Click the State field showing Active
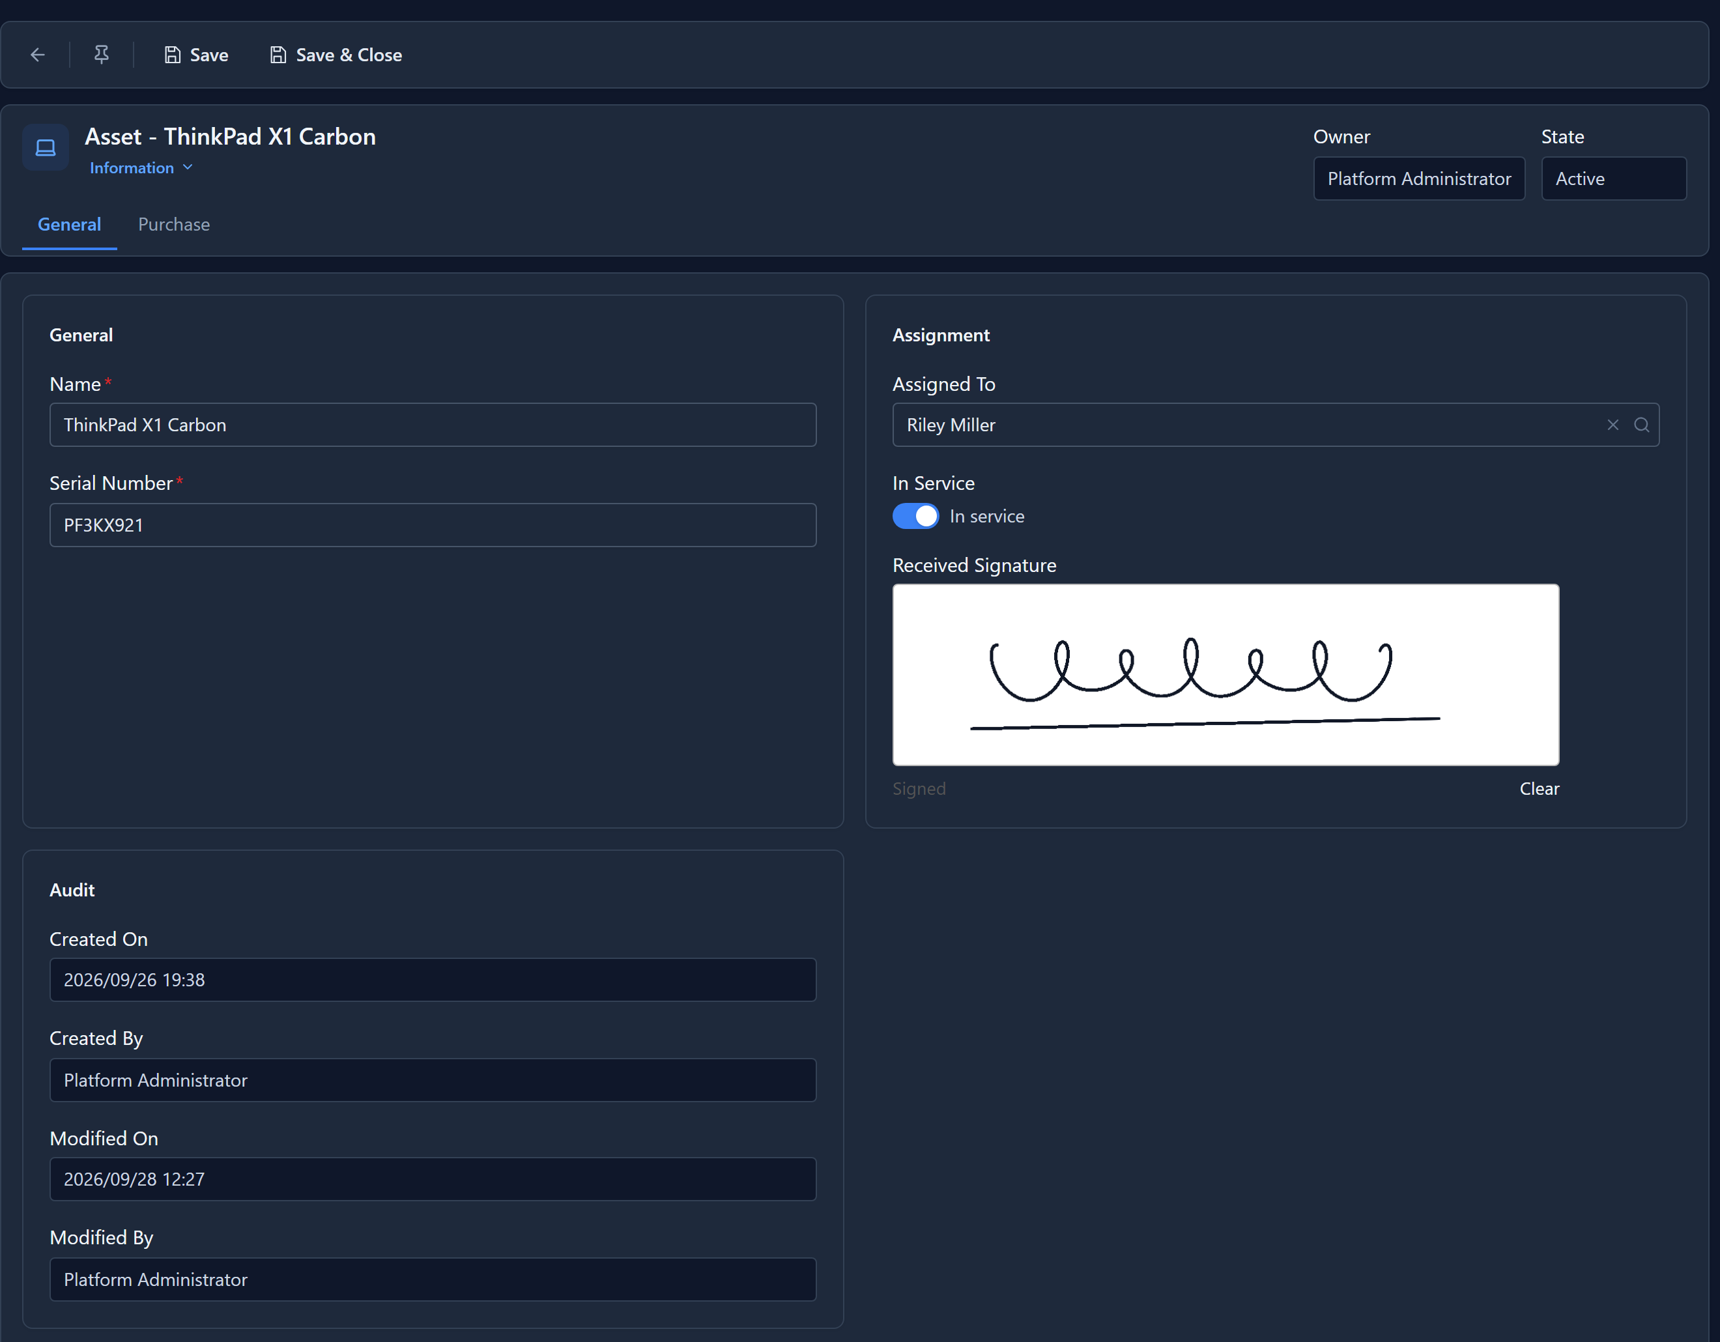 click(1613, 178)
